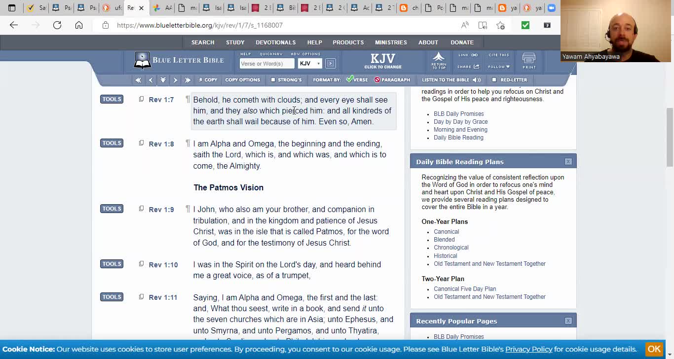Image resolution: width=674 pixels, height=359 pixels.
Task: Click the Rev 1:9 verse reference link
Action: click(x=161, y=210)
